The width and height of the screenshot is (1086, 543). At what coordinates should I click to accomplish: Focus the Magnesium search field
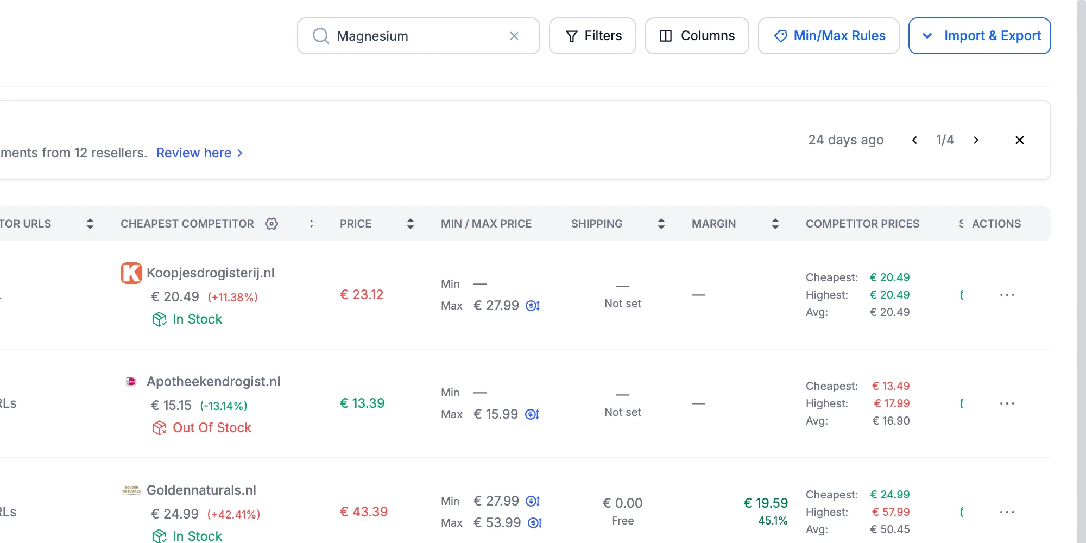419,36
